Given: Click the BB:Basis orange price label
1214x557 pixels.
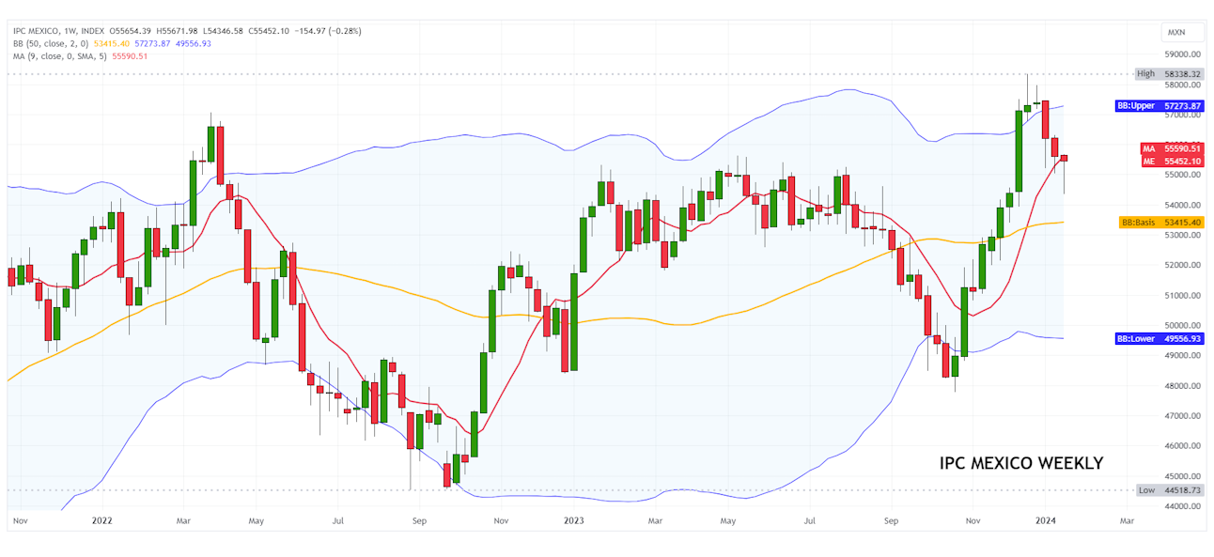Looking at the screenshot, I should [1137, 223].
